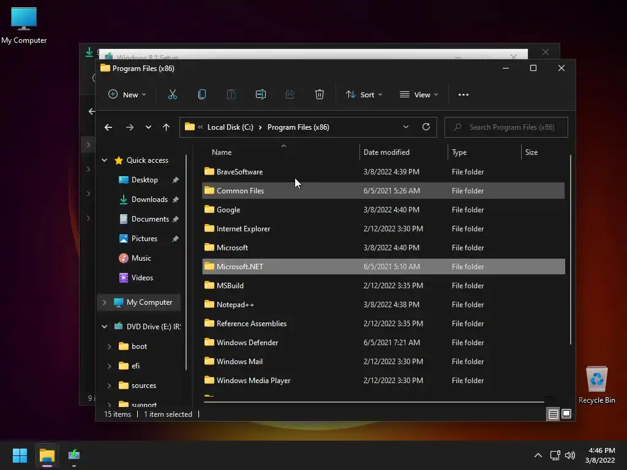This screenshot has height=470, width=627.
Task: Click the navigation pane scrollbar
Action: click(x=186, y=263)
